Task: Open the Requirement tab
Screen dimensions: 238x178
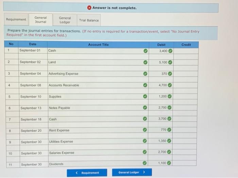Action: point(16,19)
